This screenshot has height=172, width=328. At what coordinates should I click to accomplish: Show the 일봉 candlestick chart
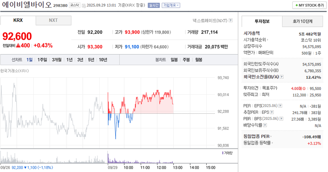[174, 60]
